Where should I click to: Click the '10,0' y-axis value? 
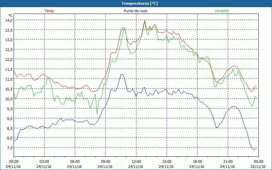point(9,99)
